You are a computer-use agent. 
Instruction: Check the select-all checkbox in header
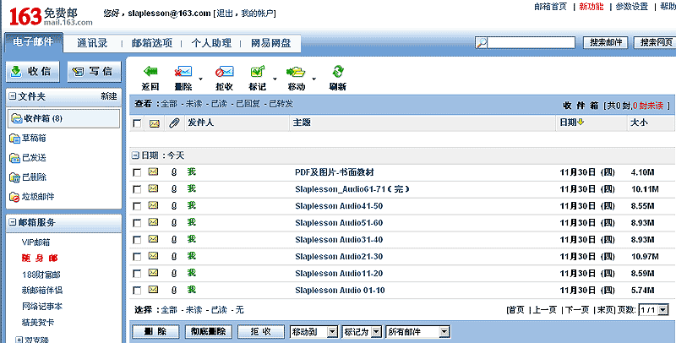(137, 123)
